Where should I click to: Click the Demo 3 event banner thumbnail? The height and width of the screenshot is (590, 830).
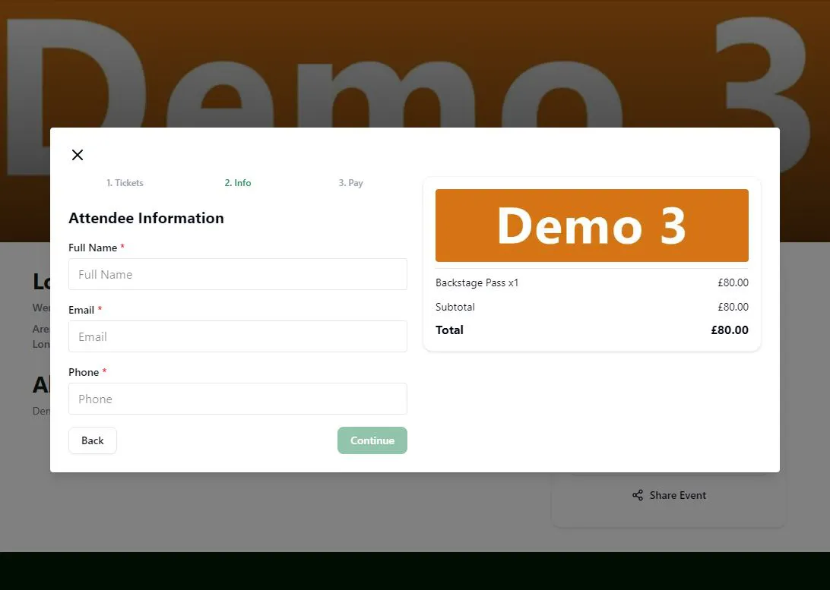pos(592,226)
